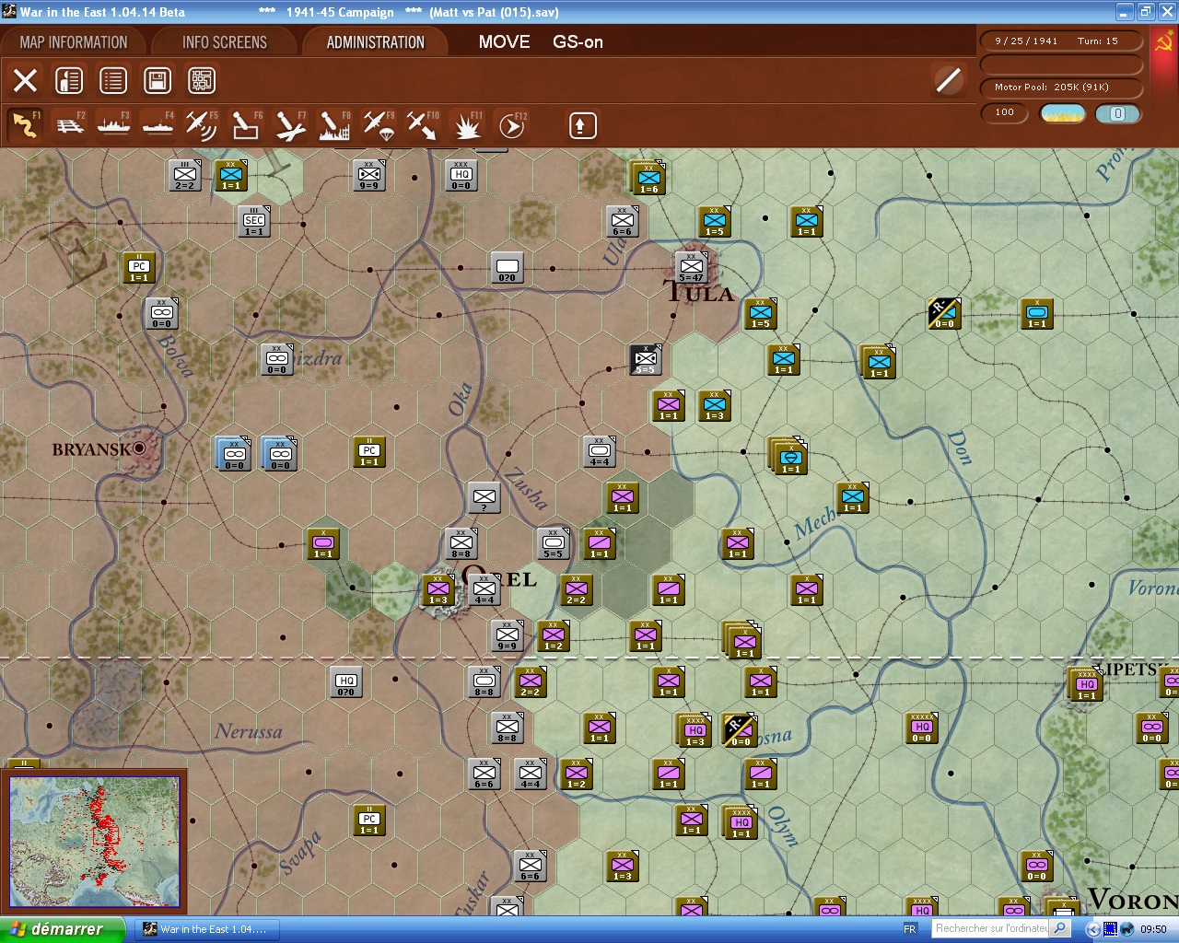Click the up-arrow box icon in the toolbar
Screen dimensions: 1179x943
click(x=582, y=125)
